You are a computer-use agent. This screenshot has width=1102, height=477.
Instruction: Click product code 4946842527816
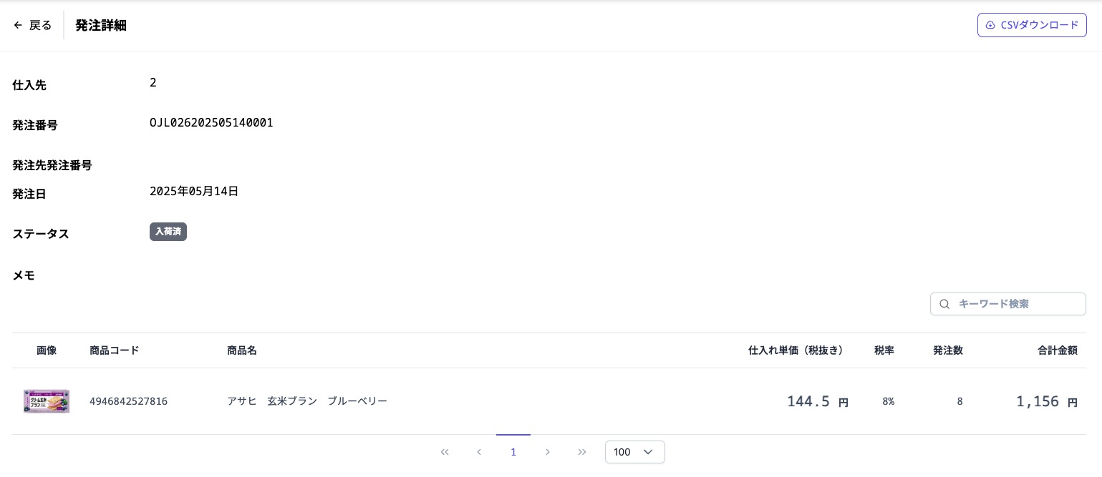pos(128,401)
